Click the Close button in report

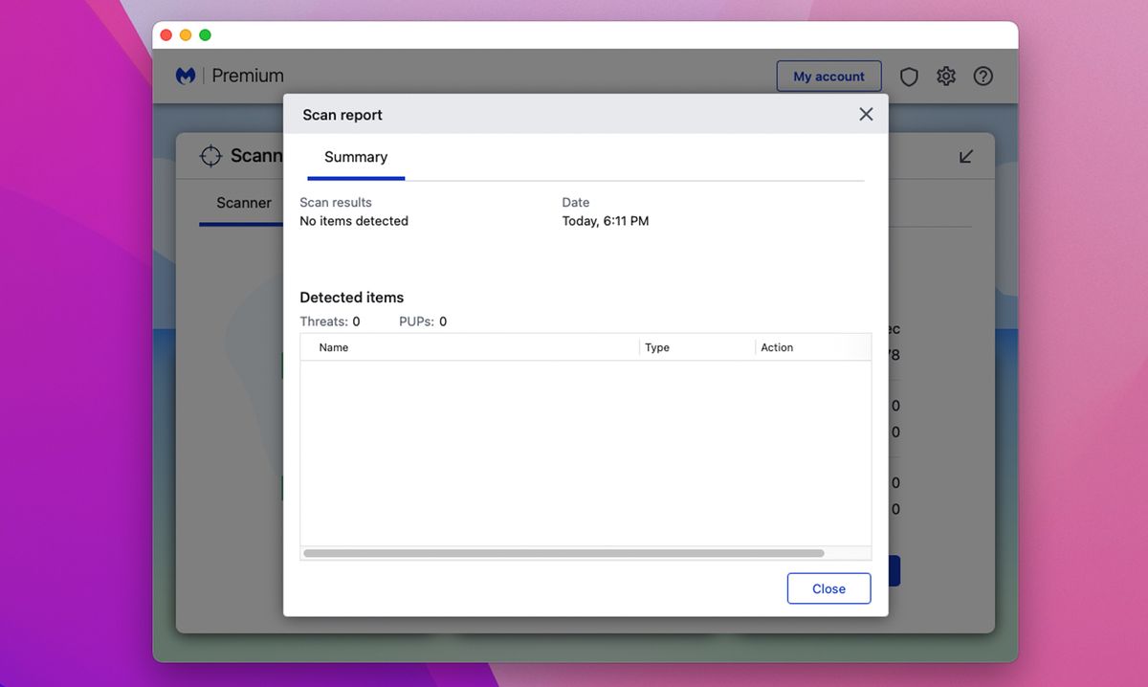coord(828,588)
